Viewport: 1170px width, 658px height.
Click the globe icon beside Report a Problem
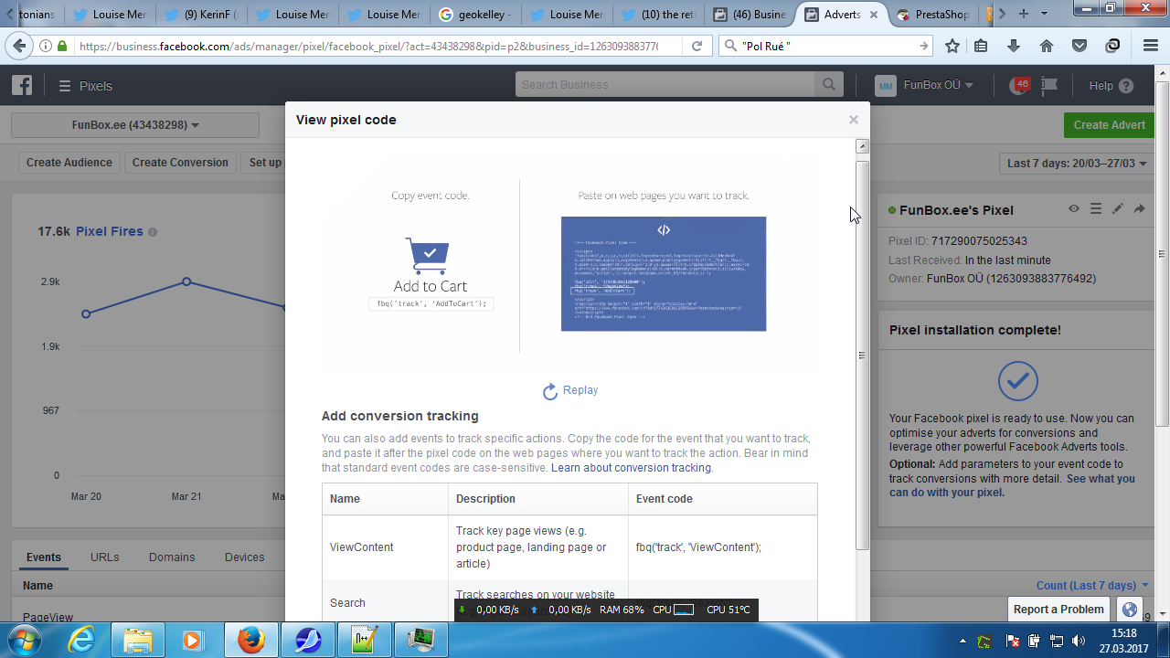(1130, 610)
